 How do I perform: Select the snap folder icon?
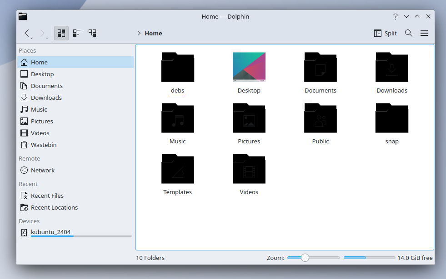(392, 118)
